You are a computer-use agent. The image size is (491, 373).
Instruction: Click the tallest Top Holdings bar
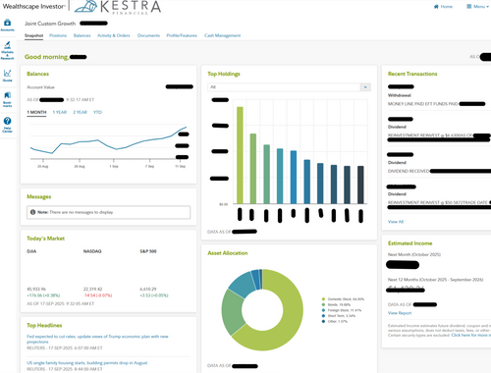240,155
